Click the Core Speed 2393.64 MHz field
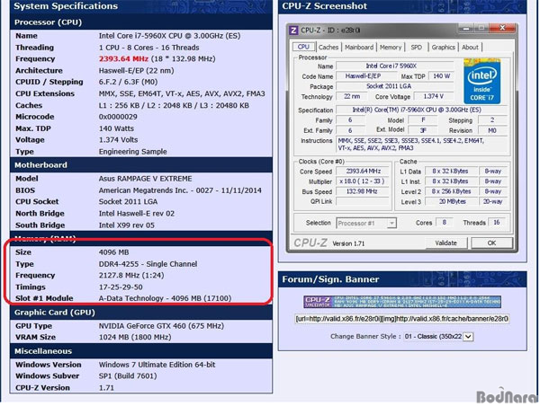This screenshot has width=540, height=406. pos(364,172)
